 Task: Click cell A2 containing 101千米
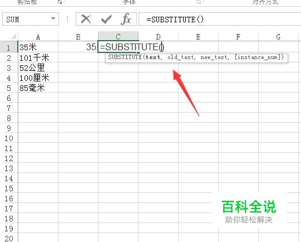(38, 57)
